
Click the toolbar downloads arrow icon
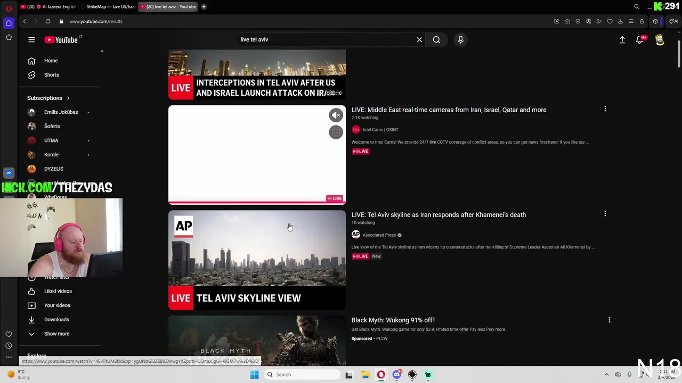point(620,21)
